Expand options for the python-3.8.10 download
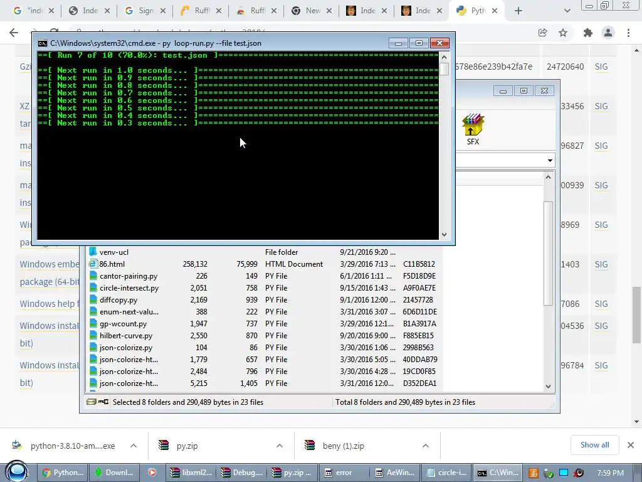The image size is (642, 482). tap(134, 446)
